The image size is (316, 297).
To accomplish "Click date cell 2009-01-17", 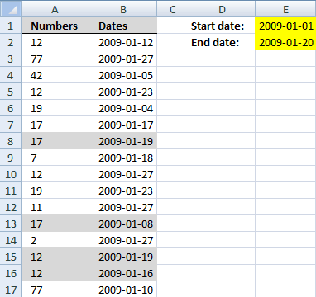I will point(123,125).
